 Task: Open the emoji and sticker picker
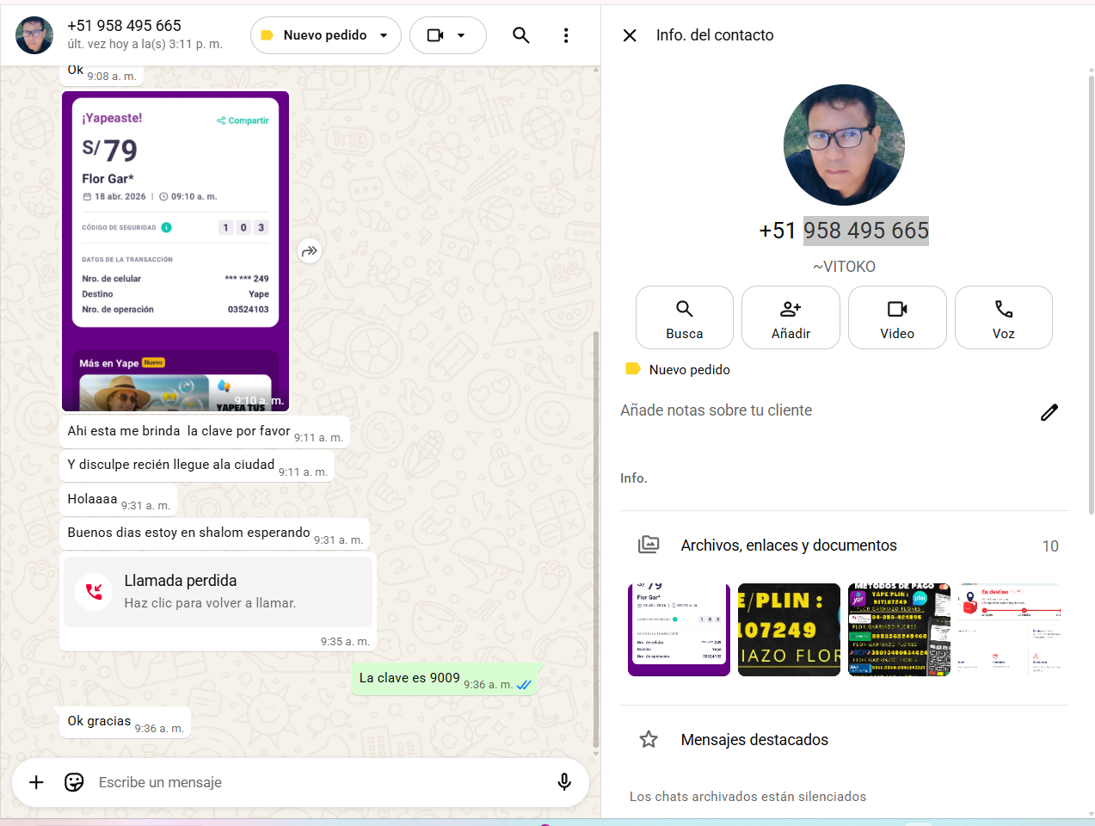coord(75,782)
